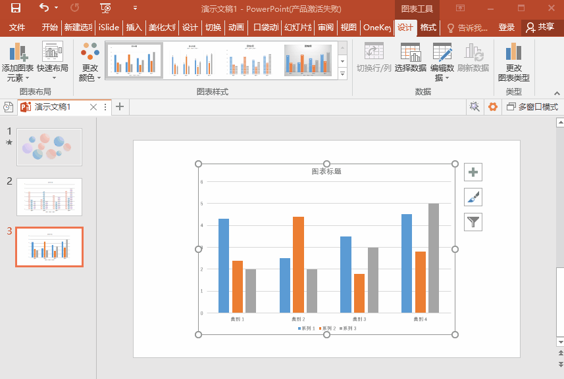Image resolution: width=564 pixels, height=379 pixels.
Task: Switch to the 开始 tab
Action: 49,28
